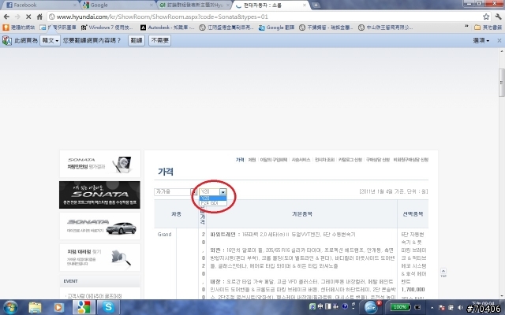Click the translate bar language icon
Viewport: 505px width, 315px height.
pos(7,40)
